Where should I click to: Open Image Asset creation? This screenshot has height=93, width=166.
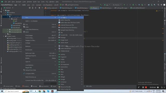(70, 40)
